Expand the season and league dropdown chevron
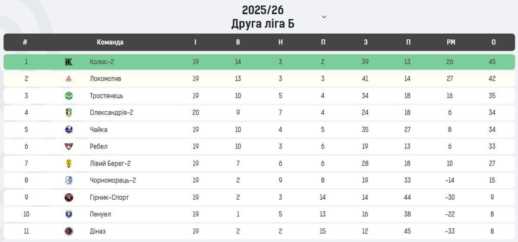This screenshot has width=518, height=242. [x=324, y=17]
